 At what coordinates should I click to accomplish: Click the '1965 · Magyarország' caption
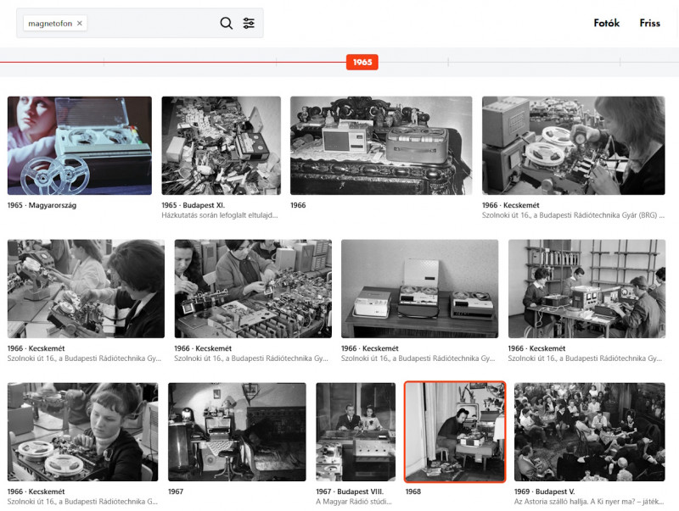coord(42,205)
